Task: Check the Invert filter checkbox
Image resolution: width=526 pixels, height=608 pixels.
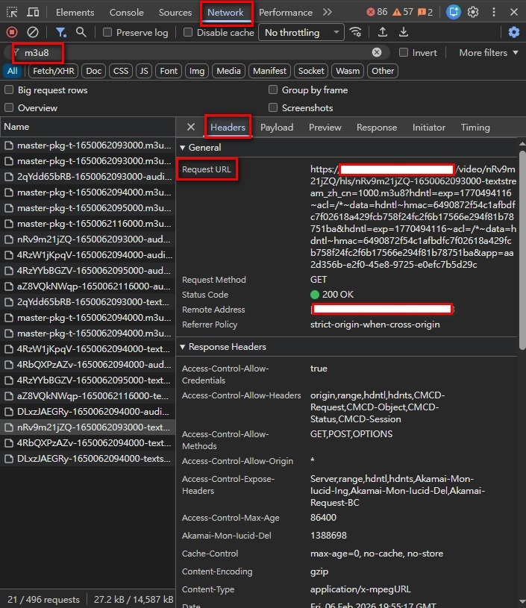Action: coord(404,53)
